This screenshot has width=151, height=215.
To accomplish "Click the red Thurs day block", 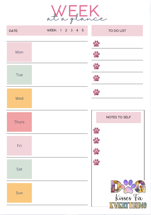I will coord(19,122).
